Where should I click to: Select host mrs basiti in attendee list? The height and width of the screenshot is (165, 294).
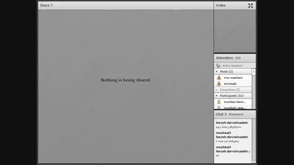tap(233, 83)
